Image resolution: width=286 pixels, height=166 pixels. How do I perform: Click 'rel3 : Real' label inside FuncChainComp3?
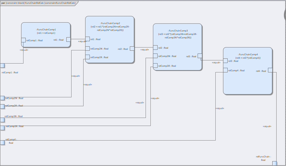[x=191, y=56]
